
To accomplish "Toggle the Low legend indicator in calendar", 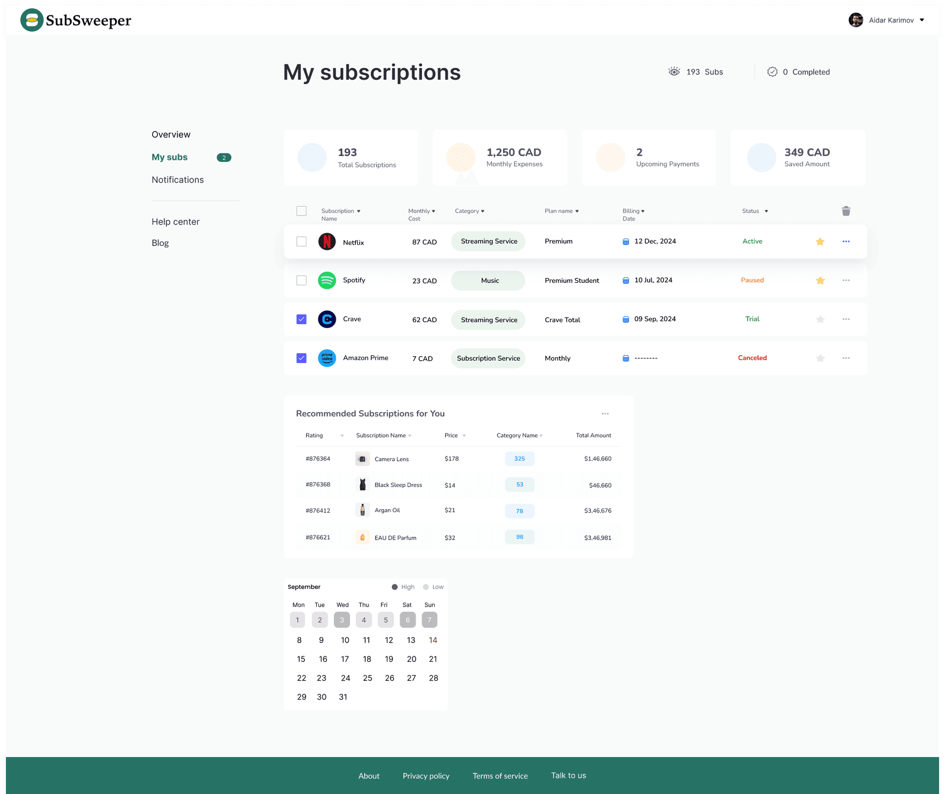I will (426, 587).
